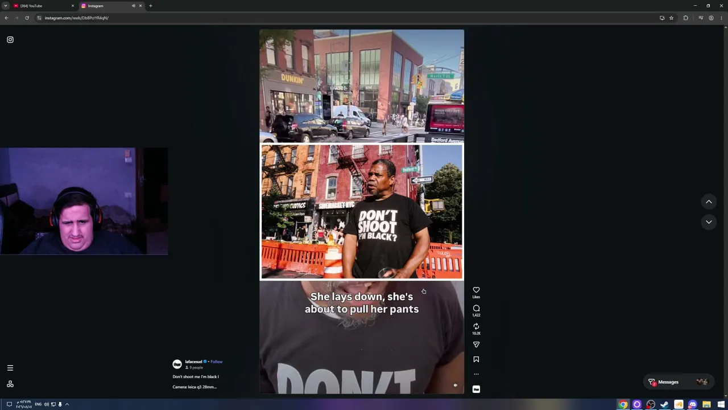Open the Chrome three-dot menu
This screenshot has height=410, width=728.
click(721, 18)
